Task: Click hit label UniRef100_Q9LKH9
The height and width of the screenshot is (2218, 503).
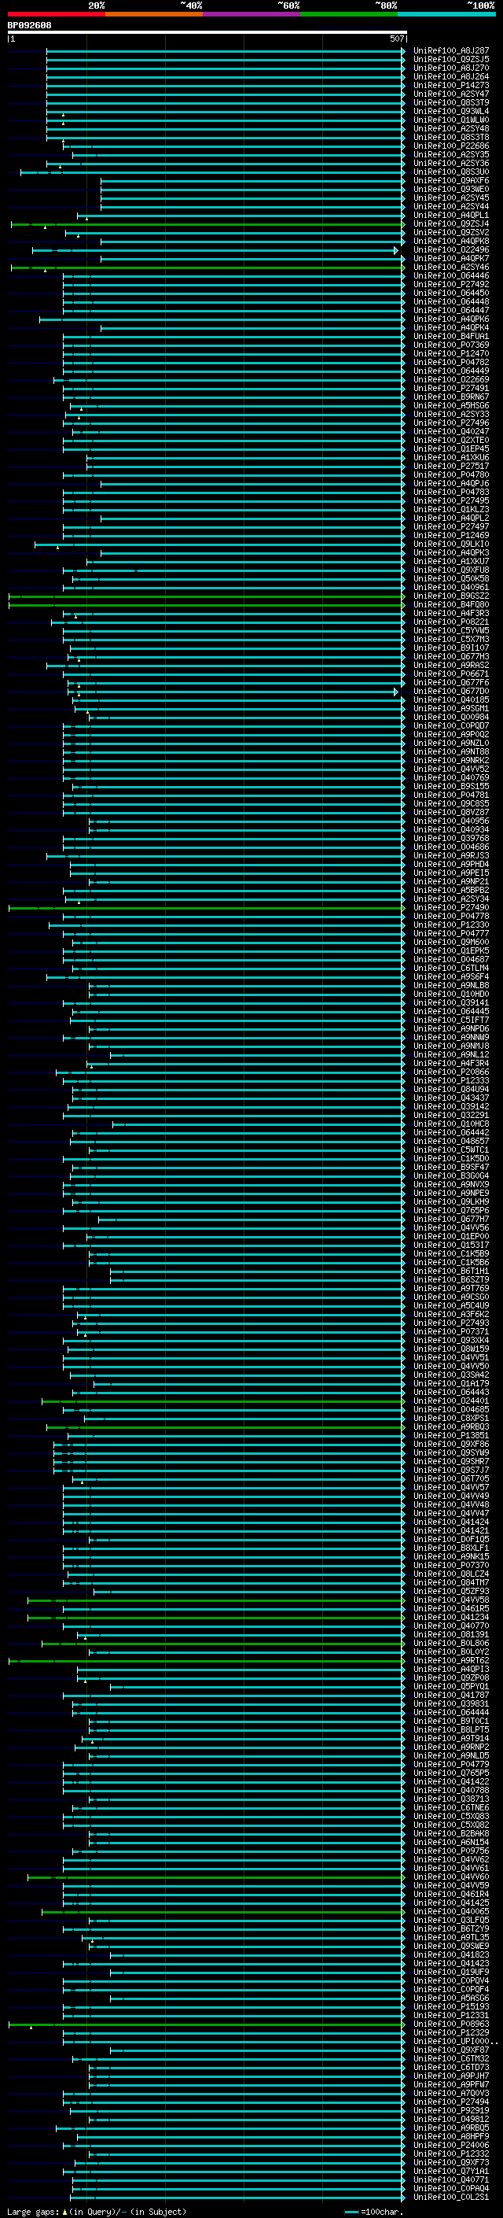Action: coord(451,1202)
